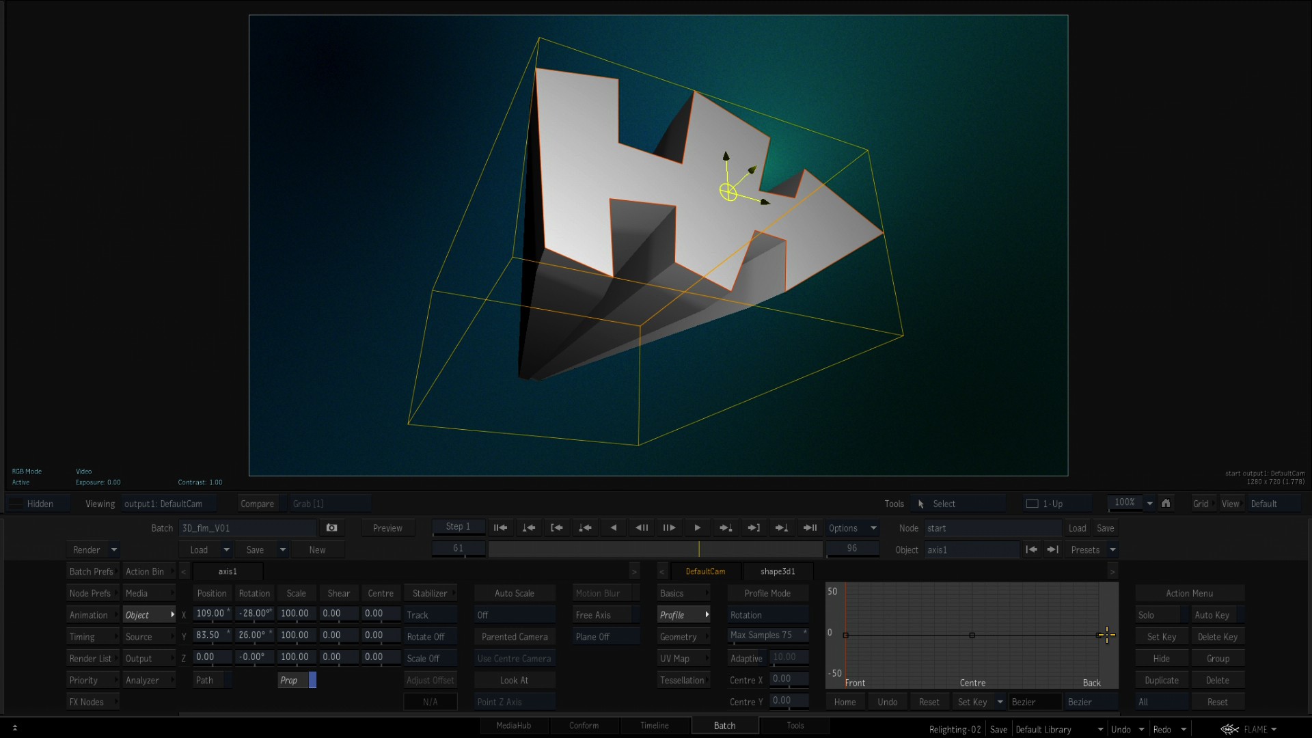Go to previous object beside axis1 field

click(1031, 549)
